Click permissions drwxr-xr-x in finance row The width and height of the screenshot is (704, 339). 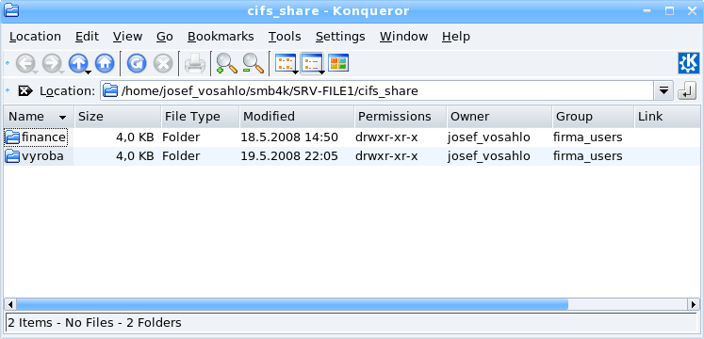pos(386,137)
